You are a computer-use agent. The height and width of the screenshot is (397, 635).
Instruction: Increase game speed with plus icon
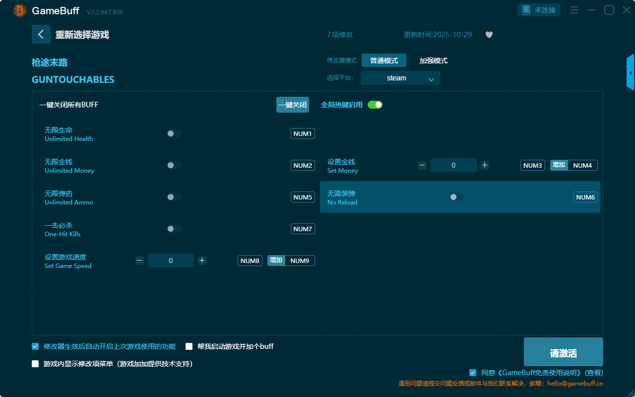point(202,261)
